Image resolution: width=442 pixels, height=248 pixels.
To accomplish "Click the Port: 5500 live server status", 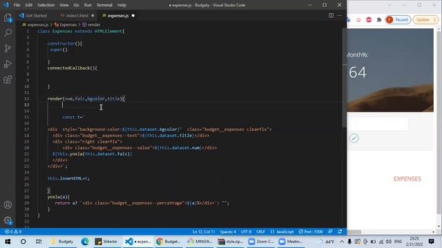I will pyautogui.click(x=311, y=231).
